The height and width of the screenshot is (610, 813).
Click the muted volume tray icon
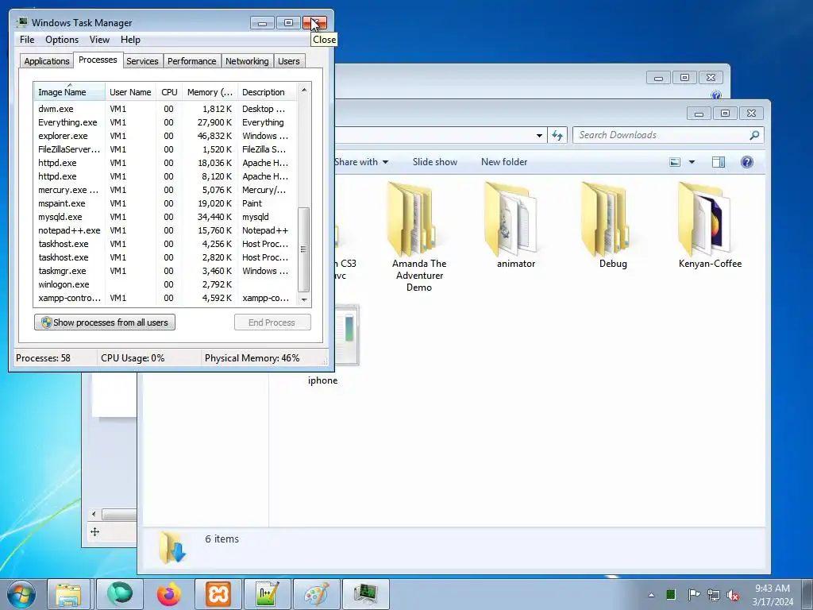(x=733, y=596)
